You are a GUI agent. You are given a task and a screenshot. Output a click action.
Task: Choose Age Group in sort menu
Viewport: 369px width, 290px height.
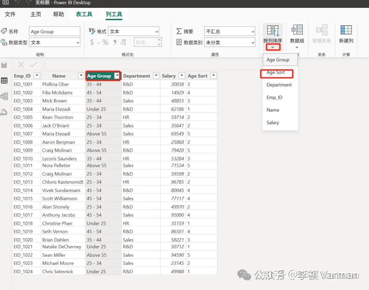(280, 60)
